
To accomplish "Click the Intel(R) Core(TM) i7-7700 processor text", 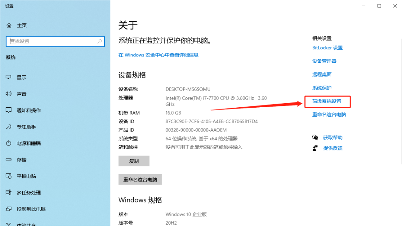I will coord(216,101).
